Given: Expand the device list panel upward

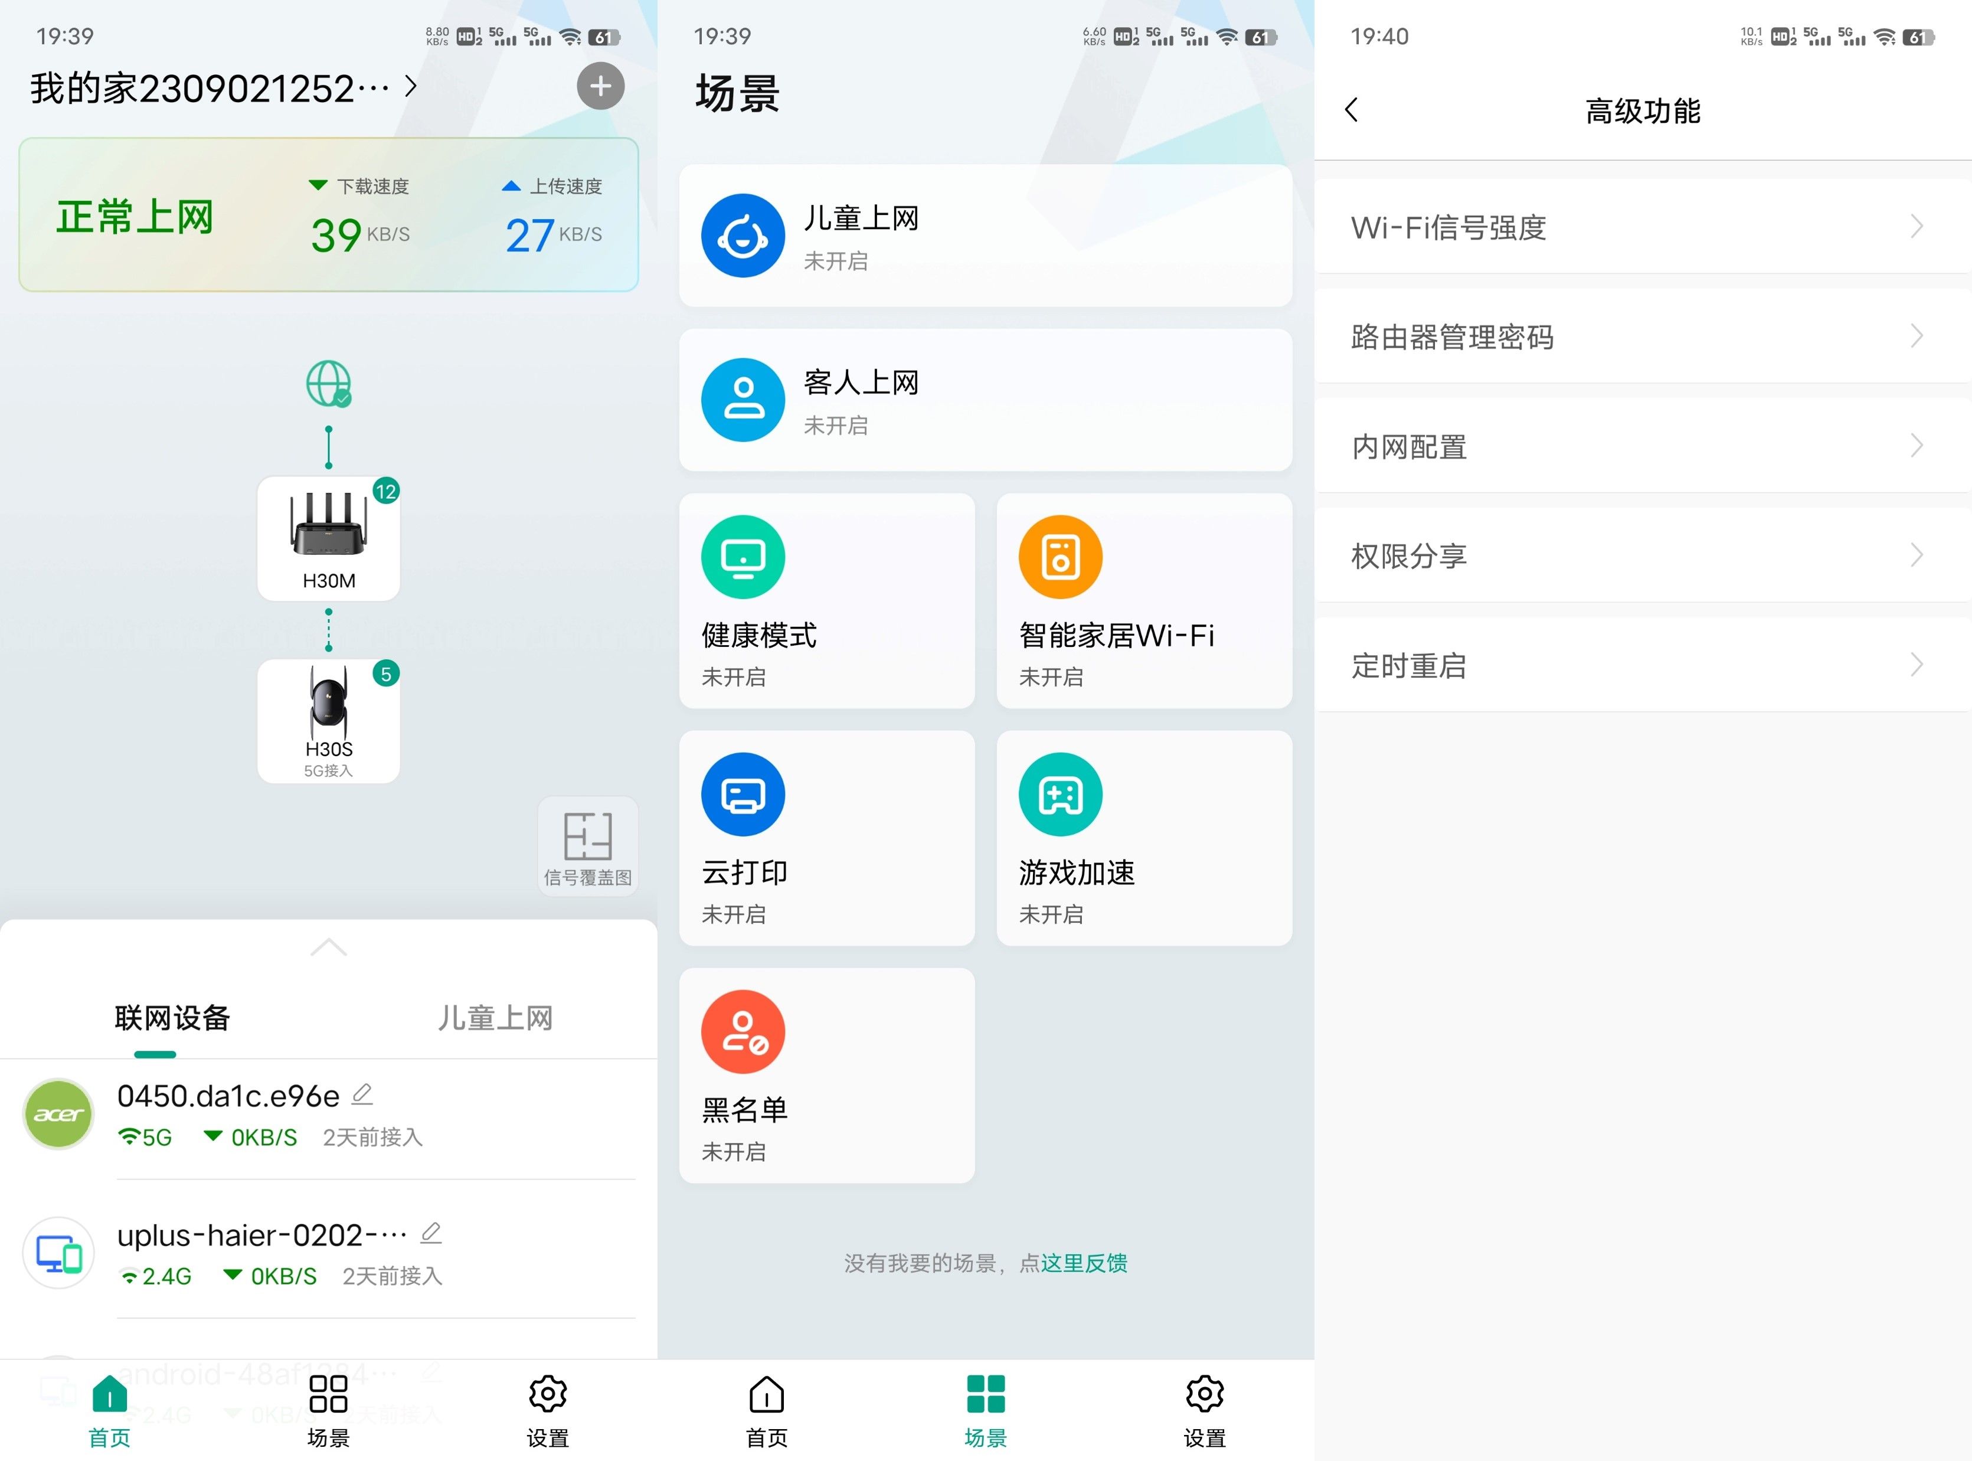Looking at the screenshot, I should [x=329, y=947].
